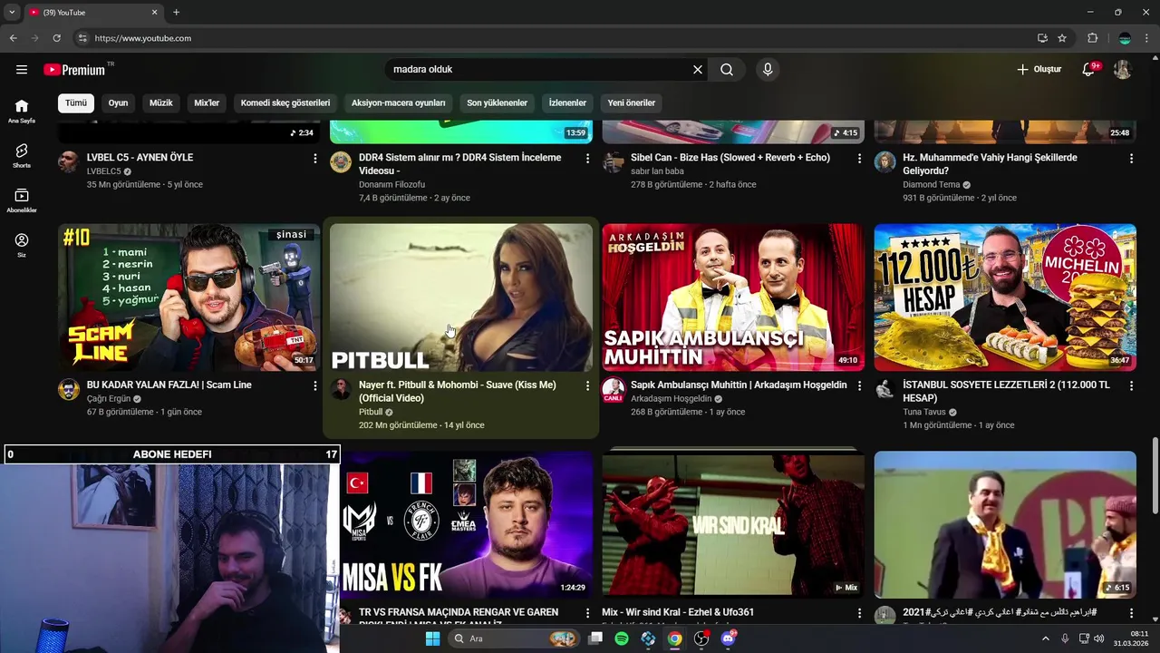1160x653 pixels.
Task: Open the Chrome profile avatar
Action: click(1125, 38)
